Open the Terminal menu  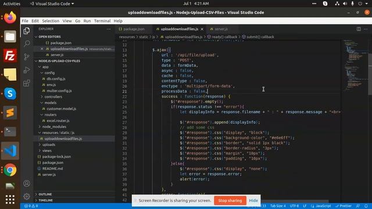(x=102, y=21)
